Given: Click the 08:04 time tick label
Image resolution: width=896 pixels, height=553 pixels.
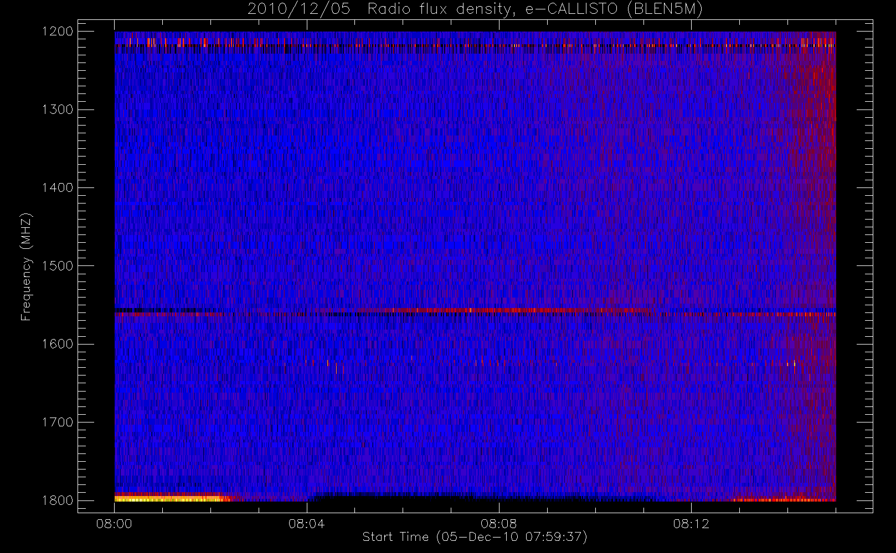Looking at the screenshot, I should [306, 524].
